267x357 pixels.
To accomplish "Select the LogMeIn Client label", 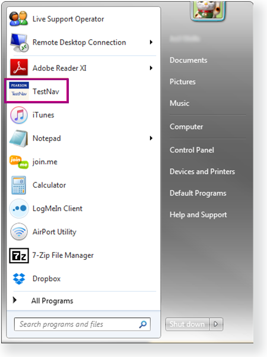I will pyautogui.click(x=58, y=208).
